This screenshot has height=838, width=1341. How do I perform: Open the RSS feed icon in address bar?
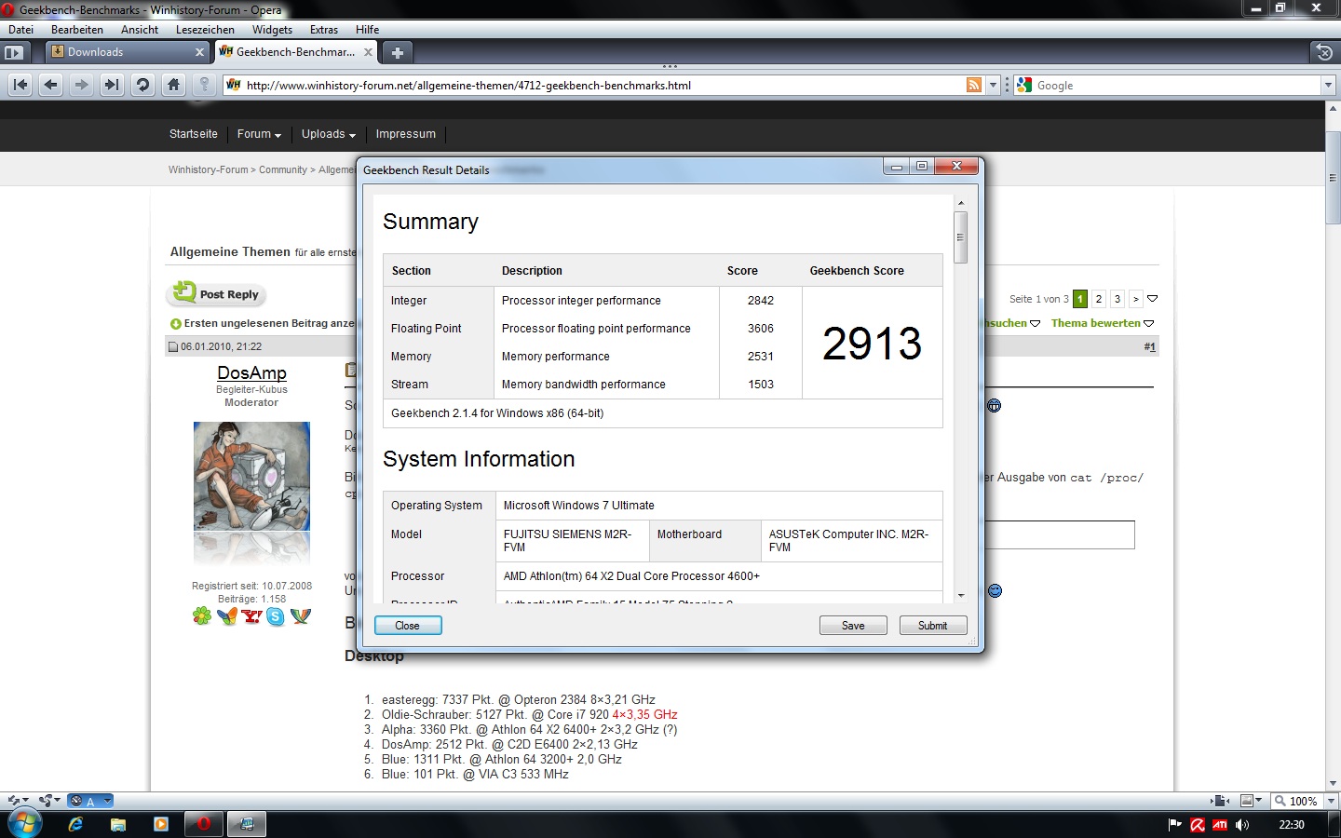tap(974, 85)
